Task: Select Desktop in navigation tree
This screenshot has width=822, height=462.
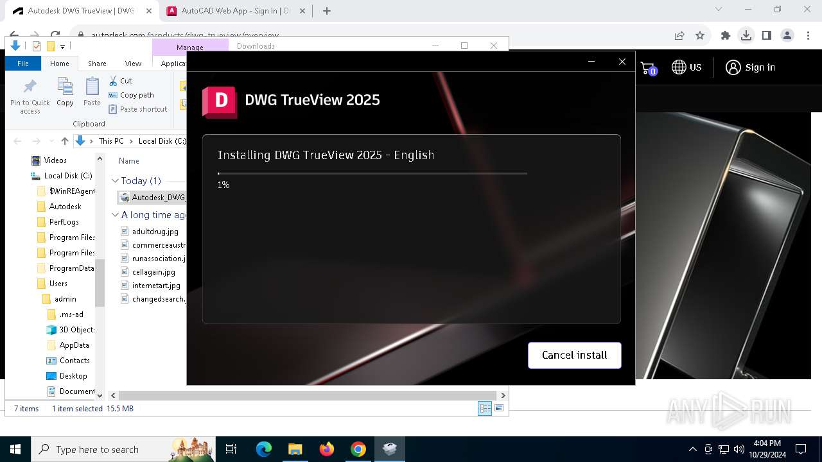Action: coord(73,376)
